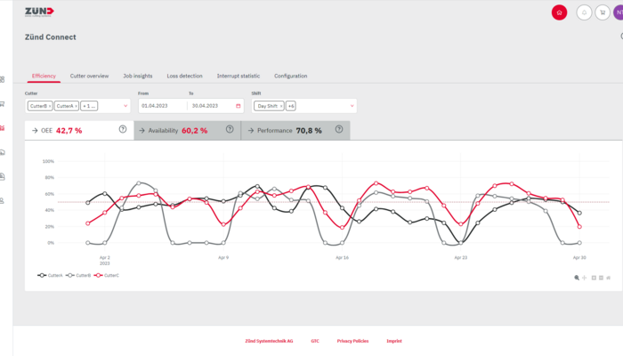The image size is (623, 356).
Task: Remove CutterB chip from Cutter filter
Action: point(50,106)
